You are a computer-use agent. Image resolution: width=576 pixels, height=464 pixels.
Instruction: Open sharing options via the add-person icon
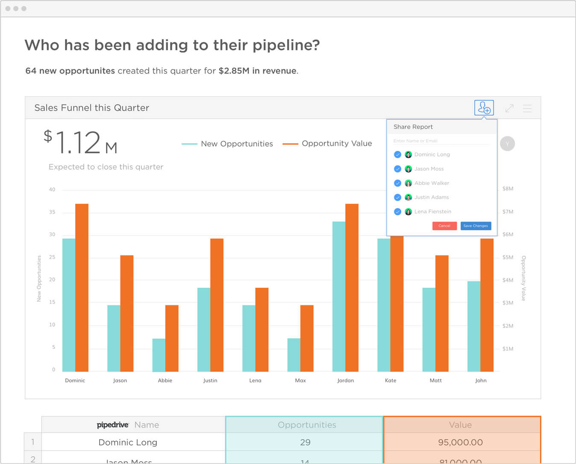click(x=484, y=108)
